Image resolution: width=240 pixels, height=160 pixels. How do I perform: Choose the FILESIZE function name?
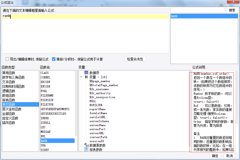tap(58, 100)
